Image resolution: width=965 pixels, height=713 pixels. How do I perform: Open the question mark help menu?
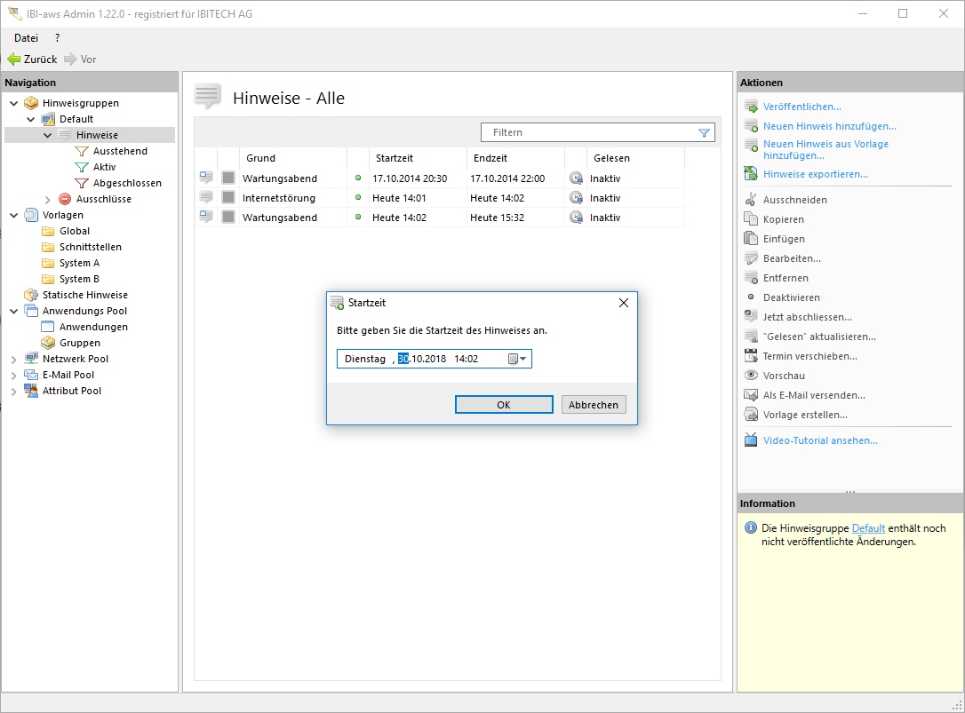click(x=58, y=38)
